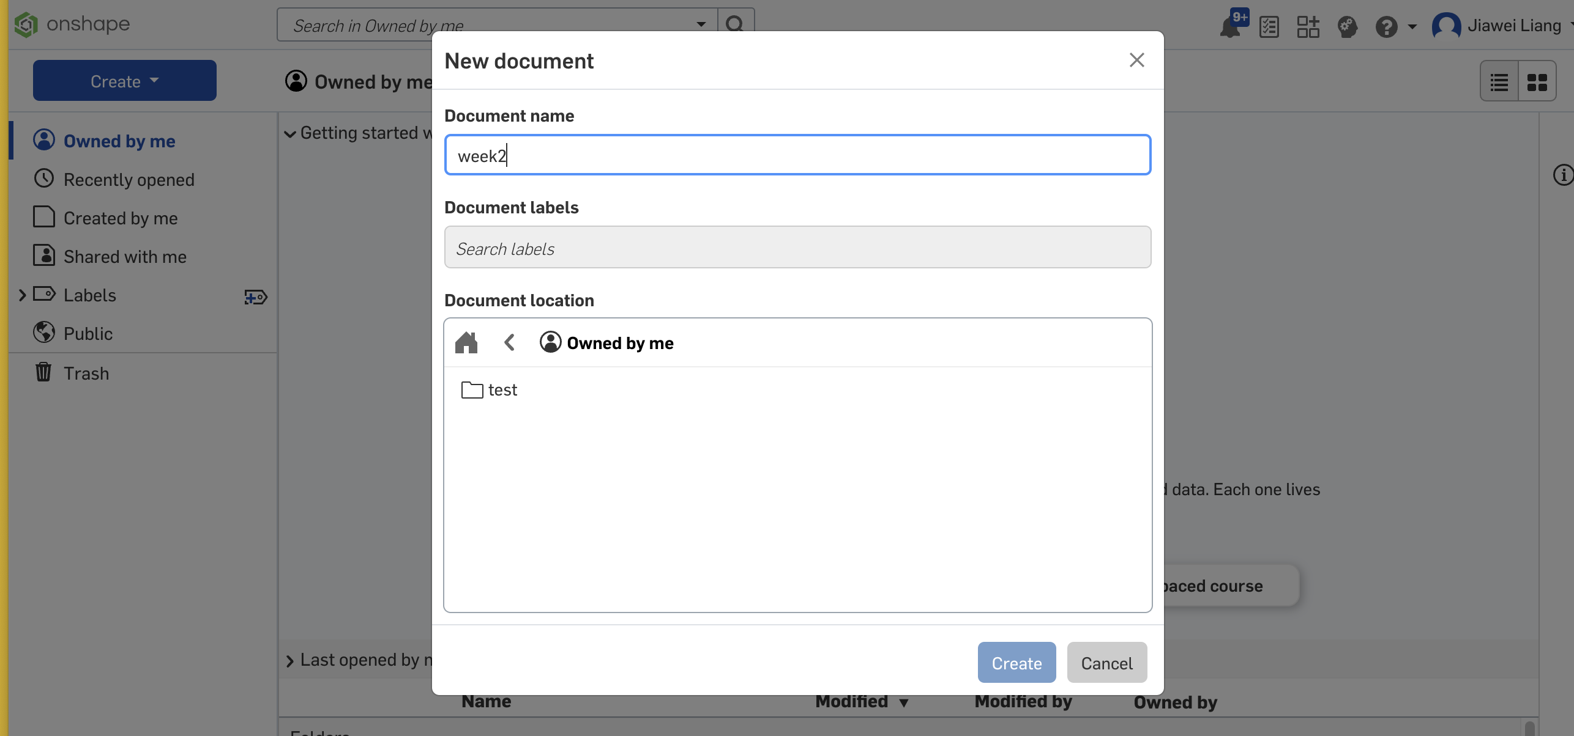Expand the search options dropdown arrow
This screenshot has height=736, width=1574.
click(x=701, y=24)
